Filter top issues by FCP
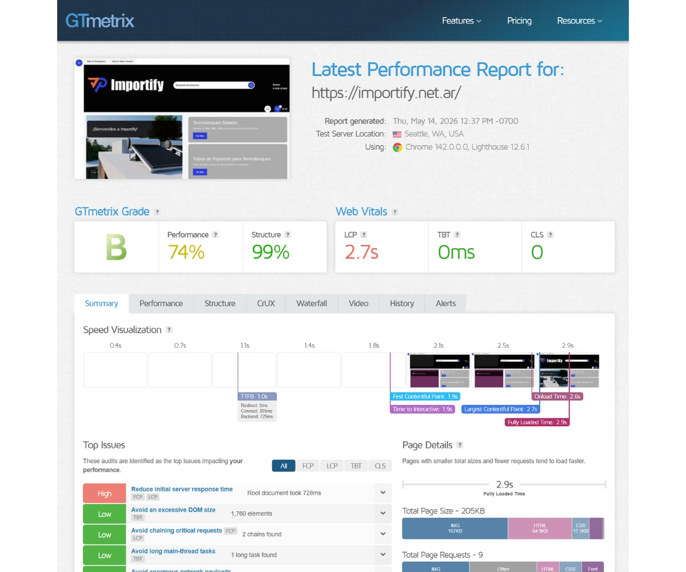The width and height of the screenshot is (686, 572). (308, 466)
